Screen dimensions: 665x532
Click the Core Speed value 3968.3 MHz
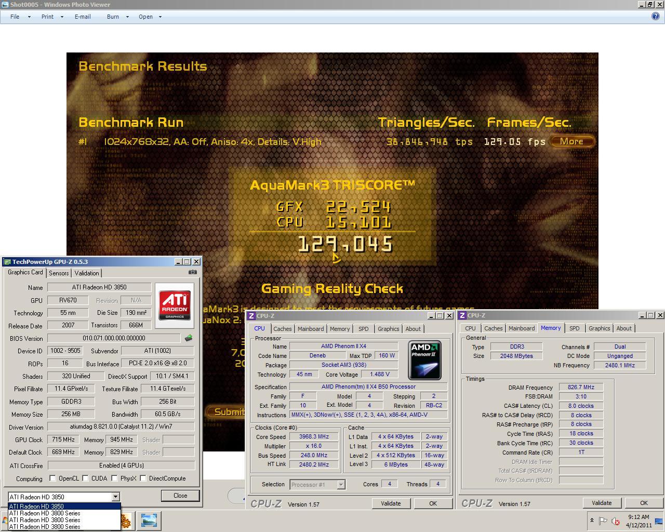pyautogui.click(x=314, y=437)
